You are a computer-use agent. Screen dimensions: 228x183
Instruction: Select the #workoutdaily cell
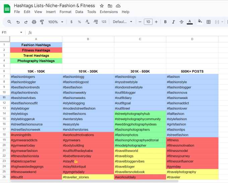coord(140,177)
